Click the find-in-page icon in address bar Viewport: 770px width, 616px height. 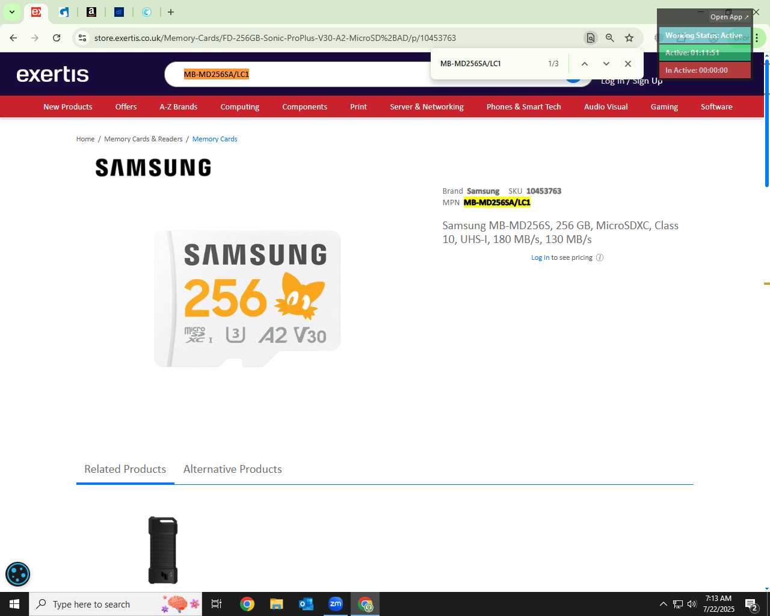(591, 38)
